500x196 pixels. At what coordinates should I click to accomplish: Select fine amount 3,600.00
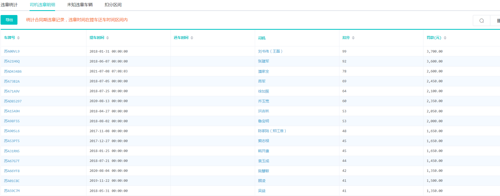tap(434, 61)
